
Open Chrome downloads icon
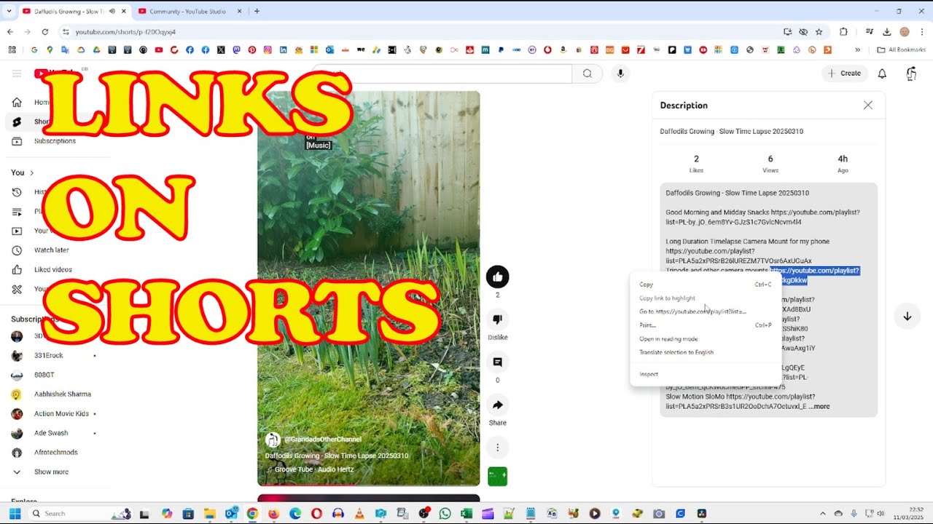887,32
